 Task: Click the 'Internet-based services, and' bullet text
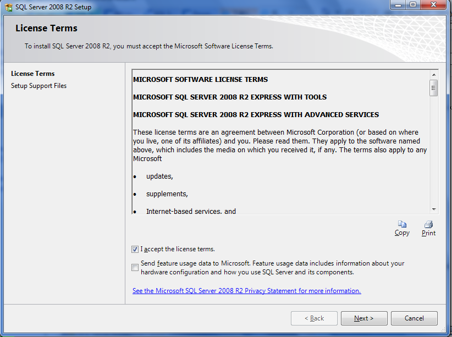(191, 211)
